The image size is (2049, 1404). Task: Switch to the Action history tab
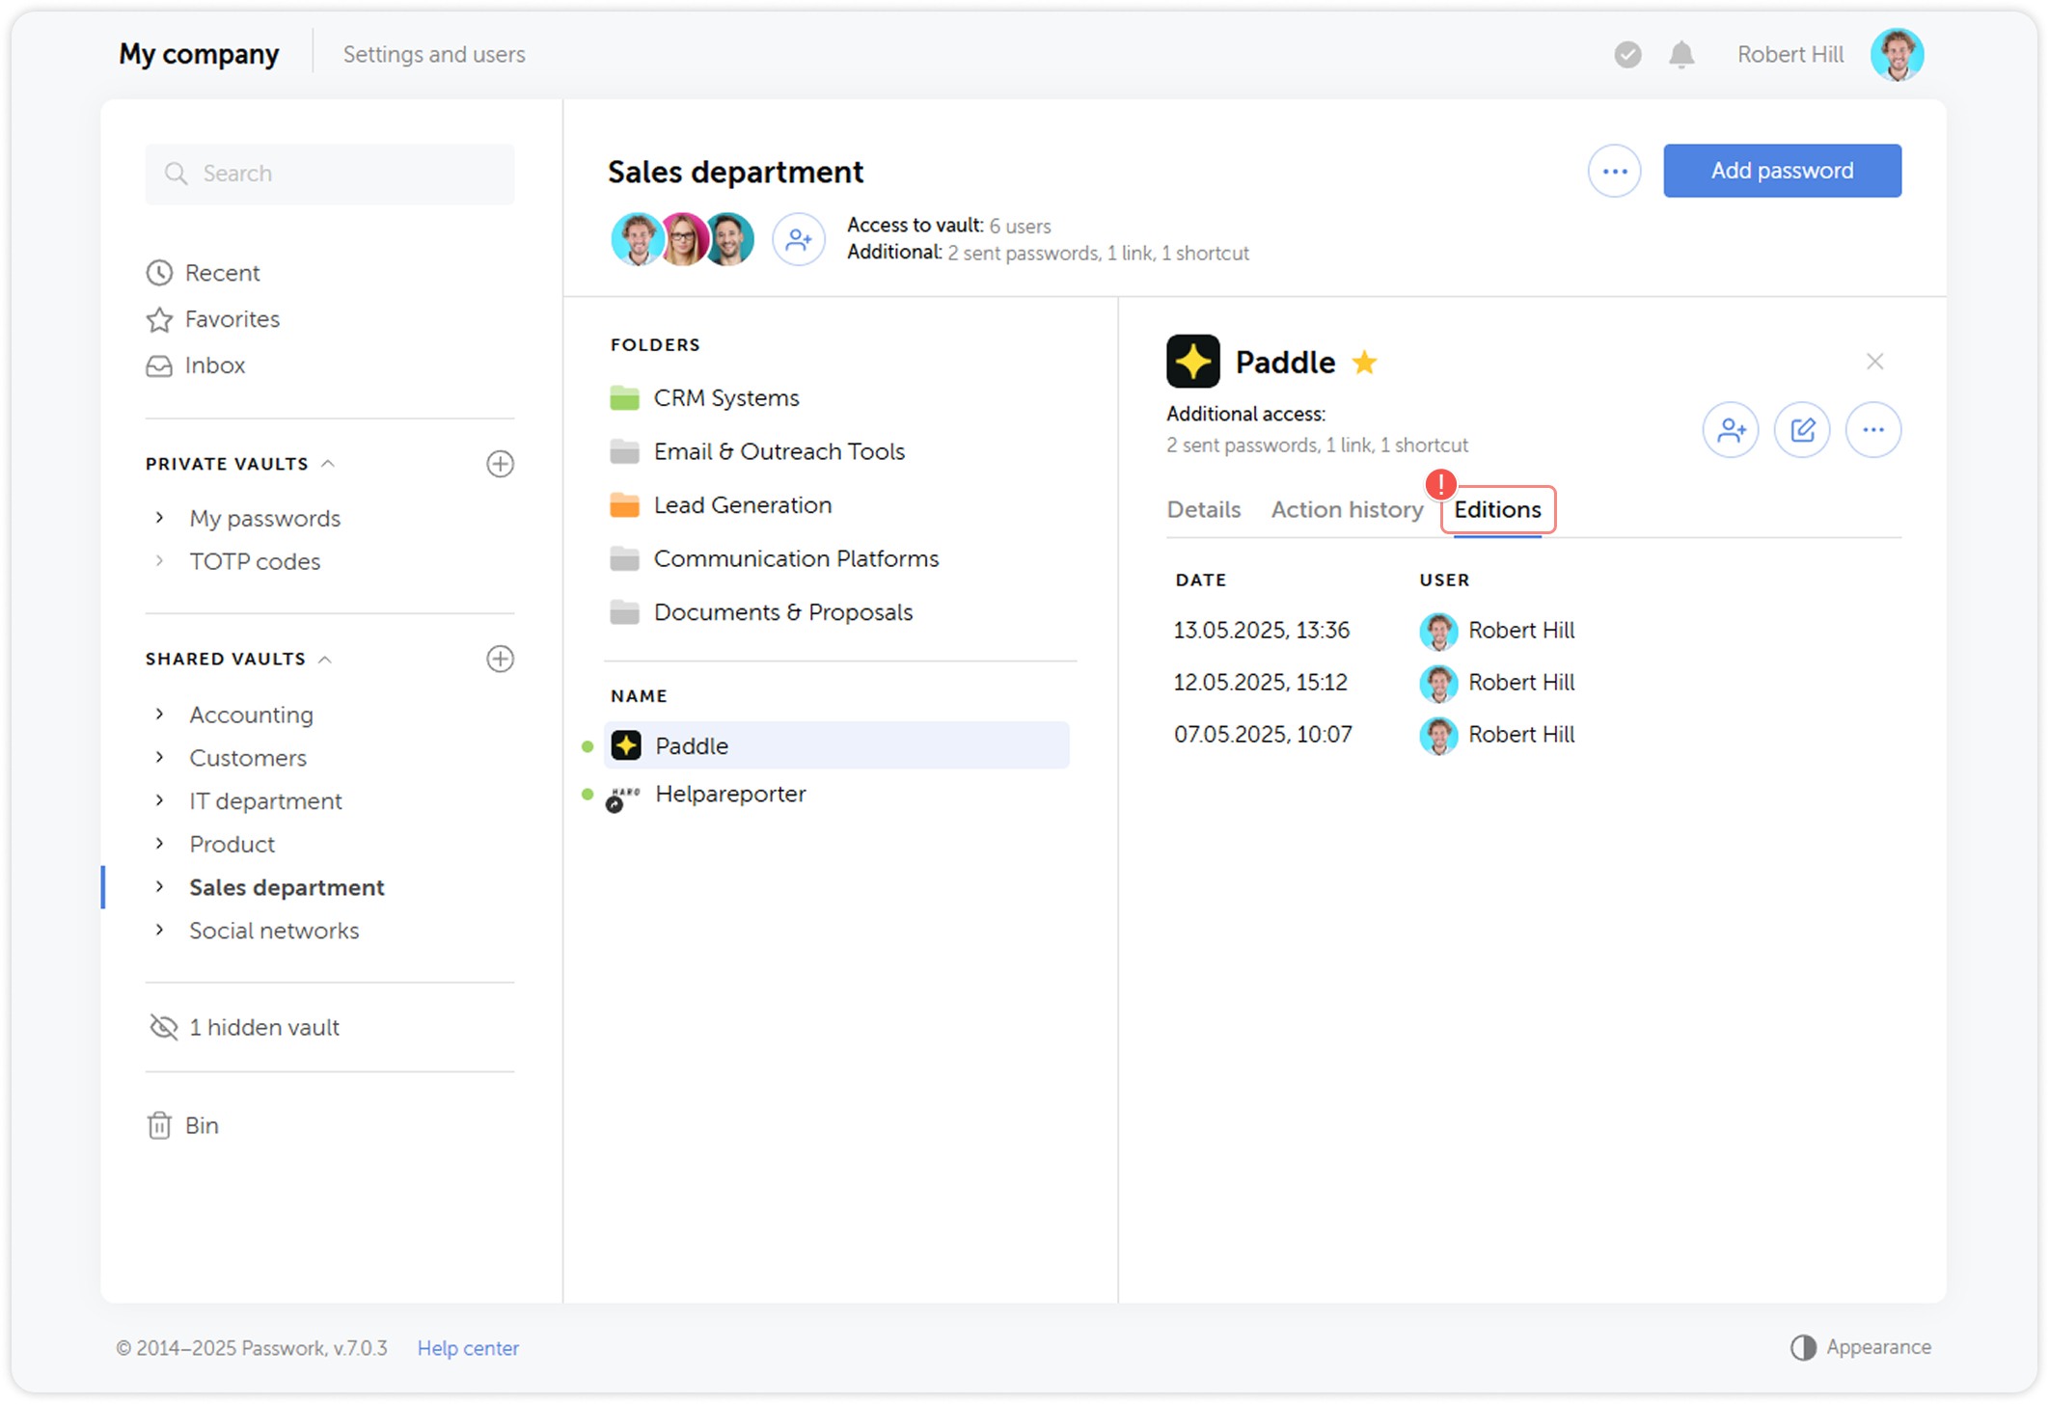1347,509
